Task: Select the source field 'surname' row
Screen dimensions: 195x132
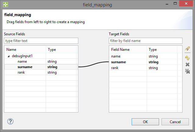Action: click(25, 67)
